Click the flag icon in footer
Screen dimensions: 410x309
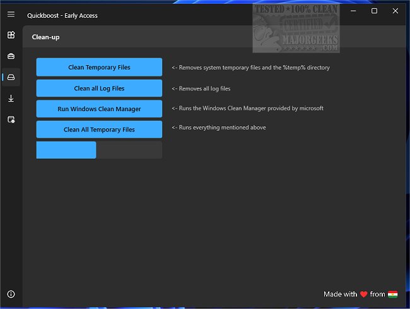click(393, 294)
